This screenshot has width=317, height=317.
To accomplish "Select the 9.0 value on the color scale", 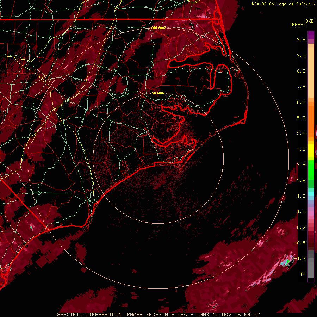I will coord(301,55).
